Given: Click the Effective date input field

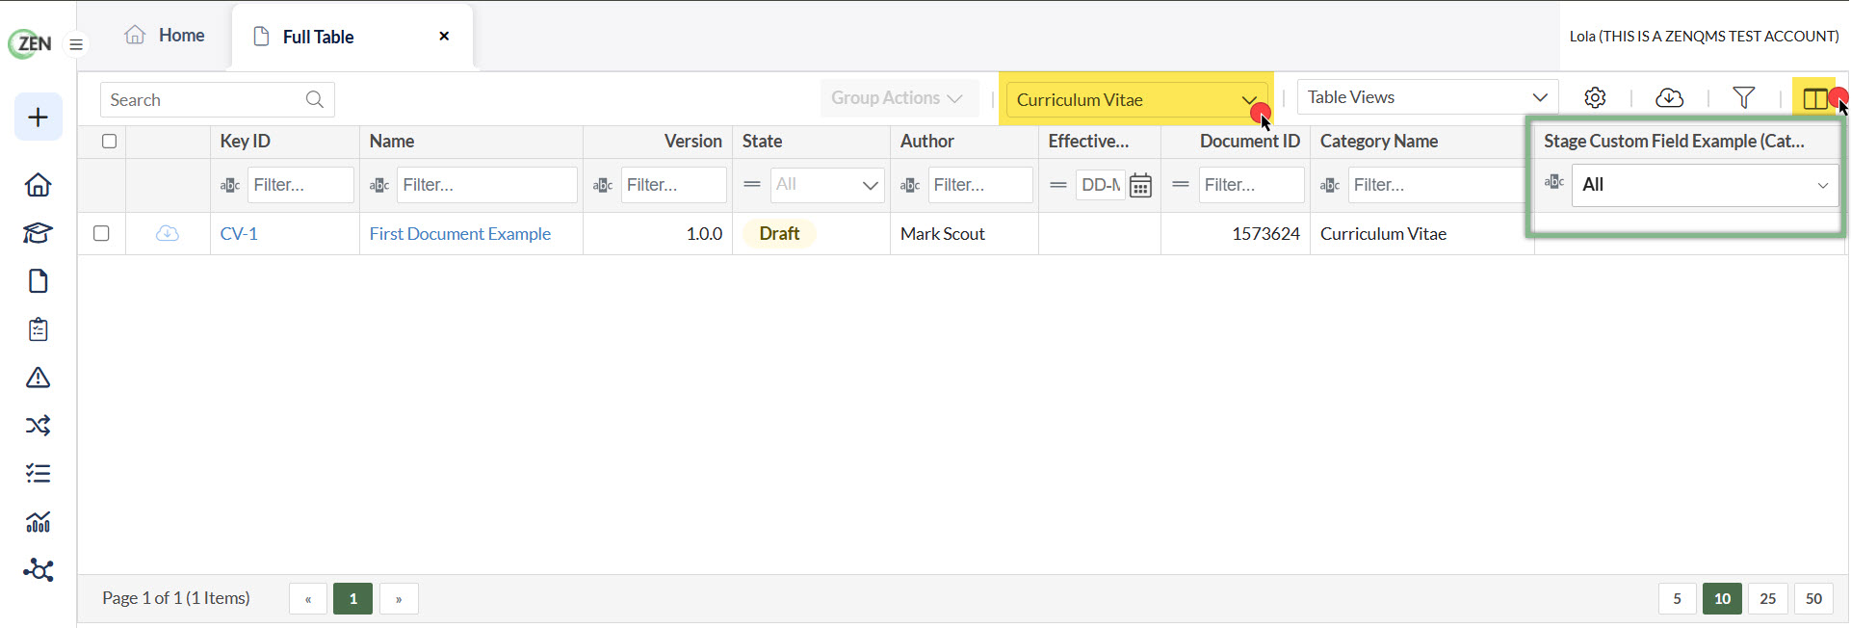Looking at the screenshot, I should [x=1101, y=185].
